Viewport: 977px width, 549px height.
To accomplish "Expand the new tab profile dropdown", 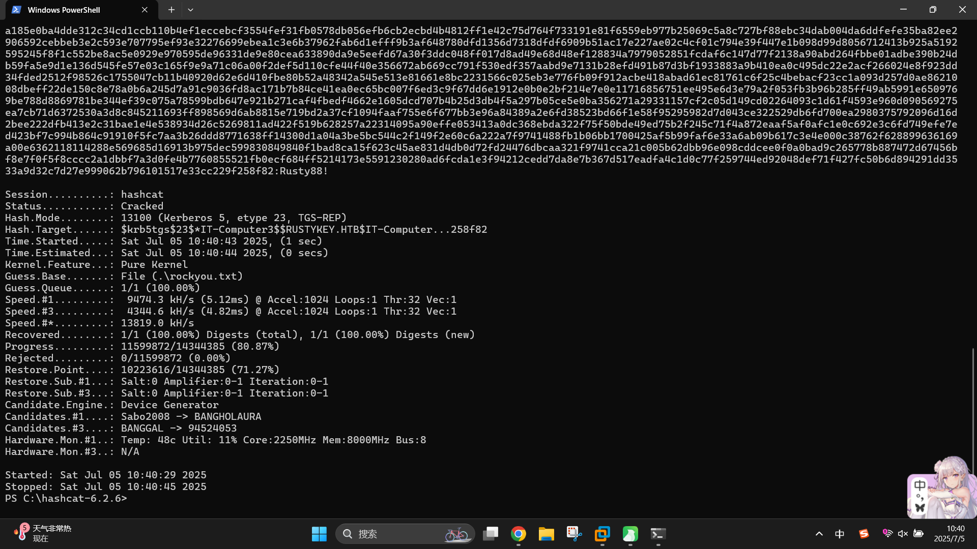I will coord(190,10).
